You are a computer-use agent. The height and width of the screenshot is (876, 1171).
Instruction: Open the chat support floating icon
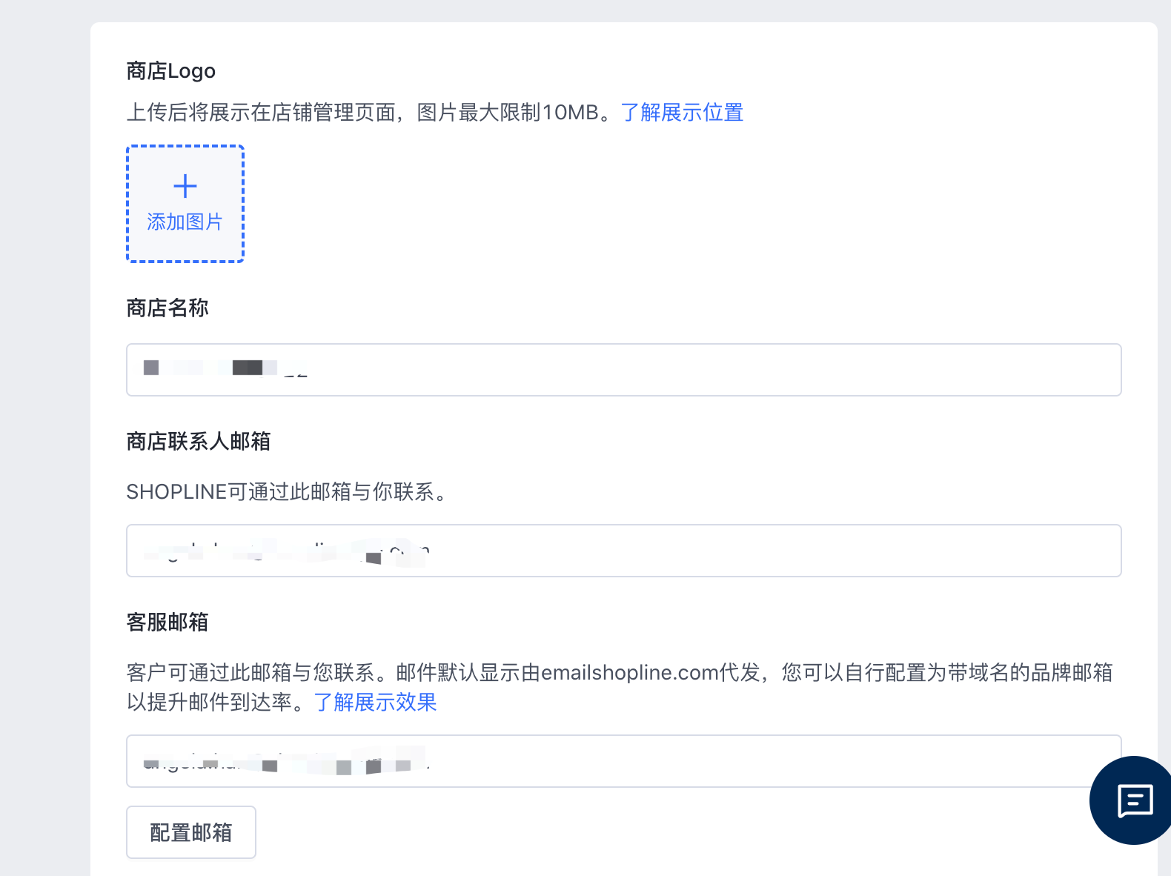pyautogui.click(x=1134, y=800)
